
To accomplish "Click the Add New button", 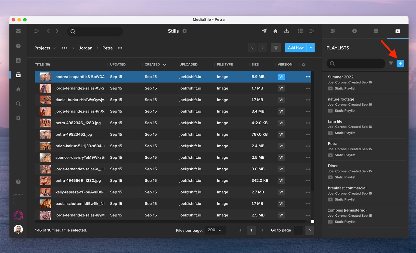I will click(x=295, y=48).
